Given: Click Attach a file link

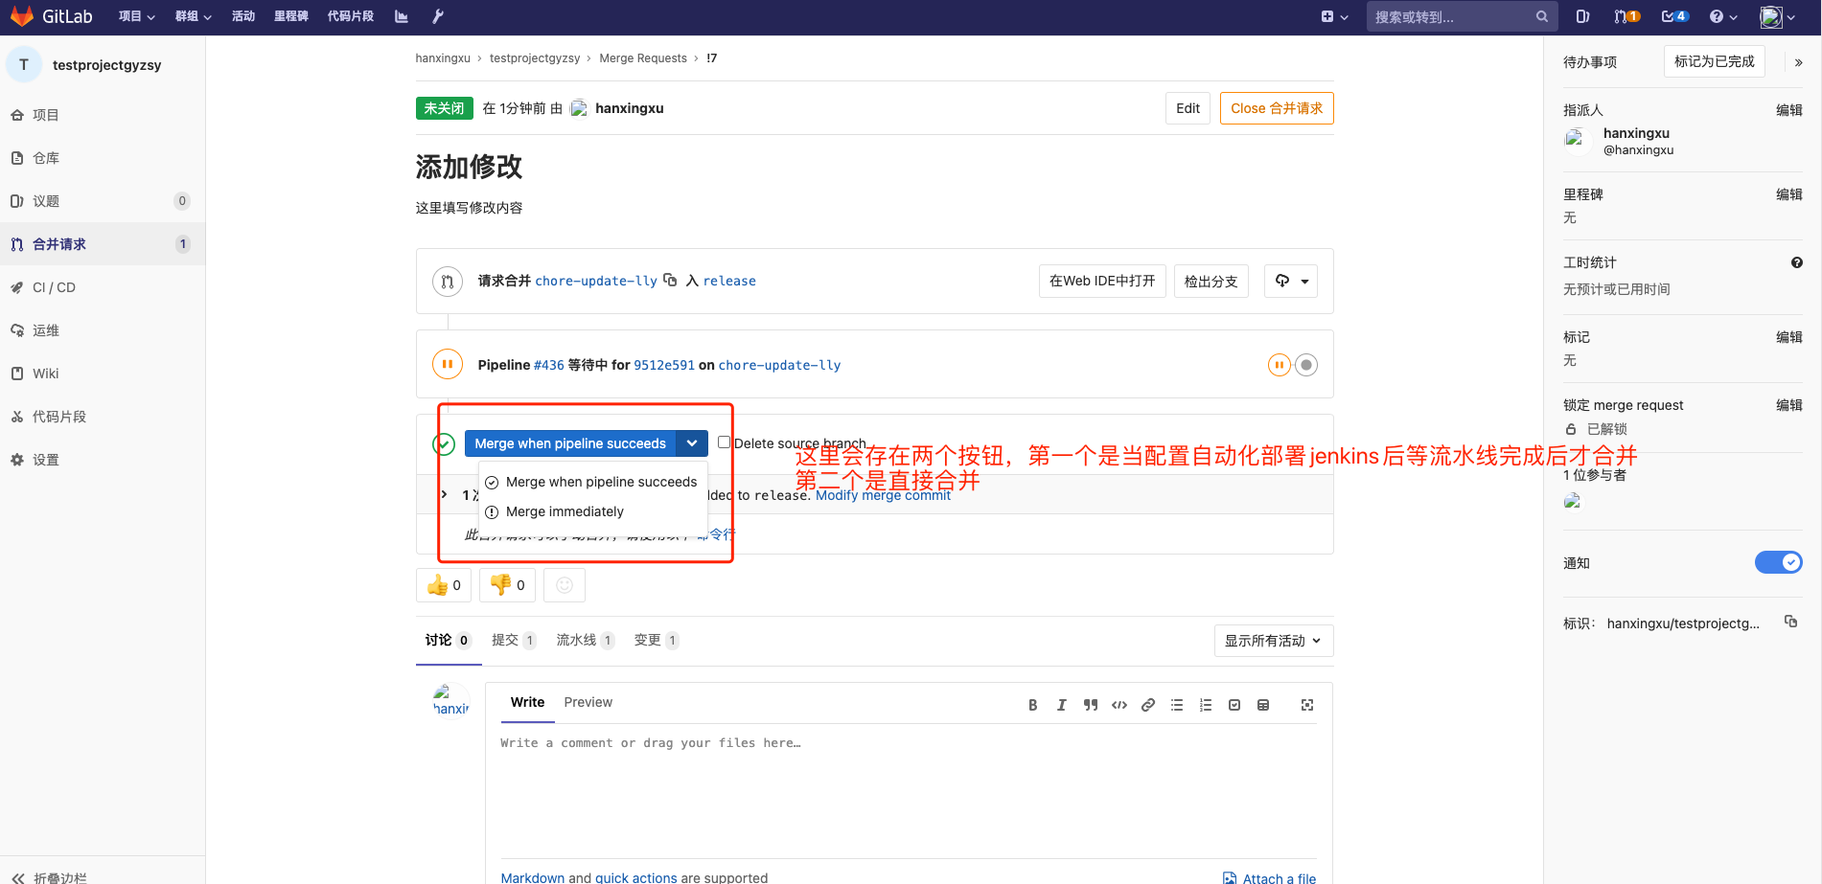Looking at the screenshot, I should 1270,877.
